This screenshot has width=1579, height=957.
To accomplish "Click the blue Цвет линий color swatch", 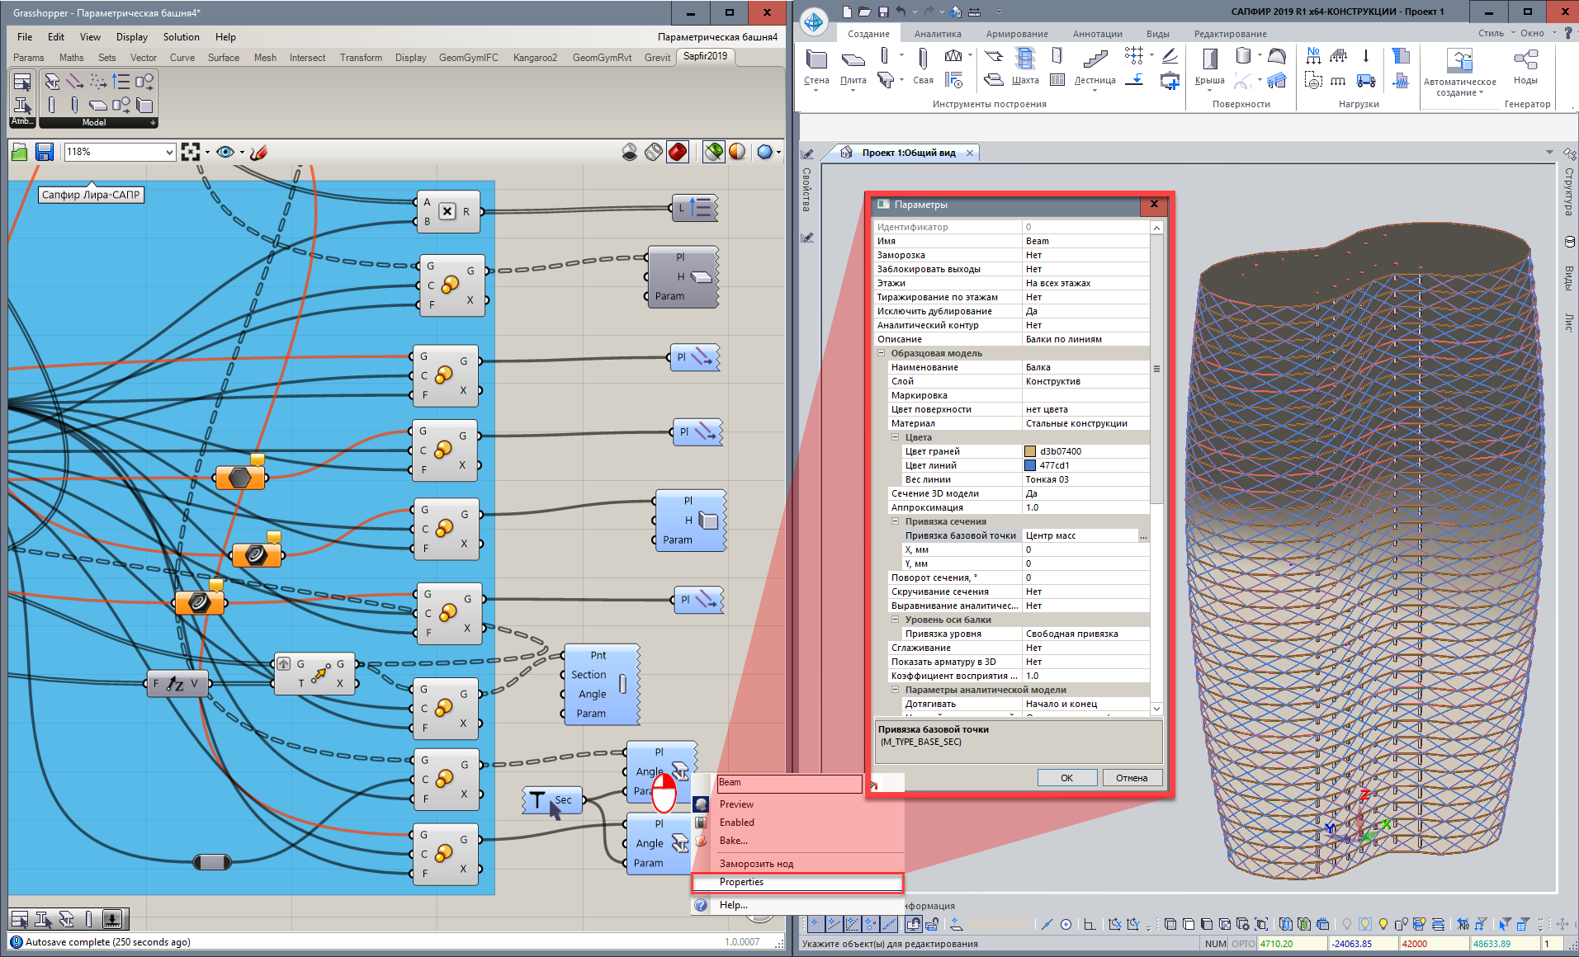I will pyautogui.click(x=1030, y=465).
